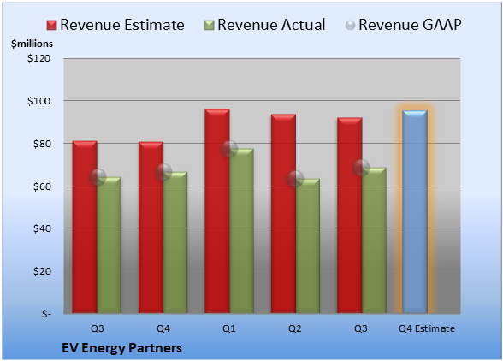Image resolution: width=503 pixels, height=361 pixels.
Task: Click the 'EV Energy Partners' chart title
Action: pyautogui.click(x=121, y=348)
